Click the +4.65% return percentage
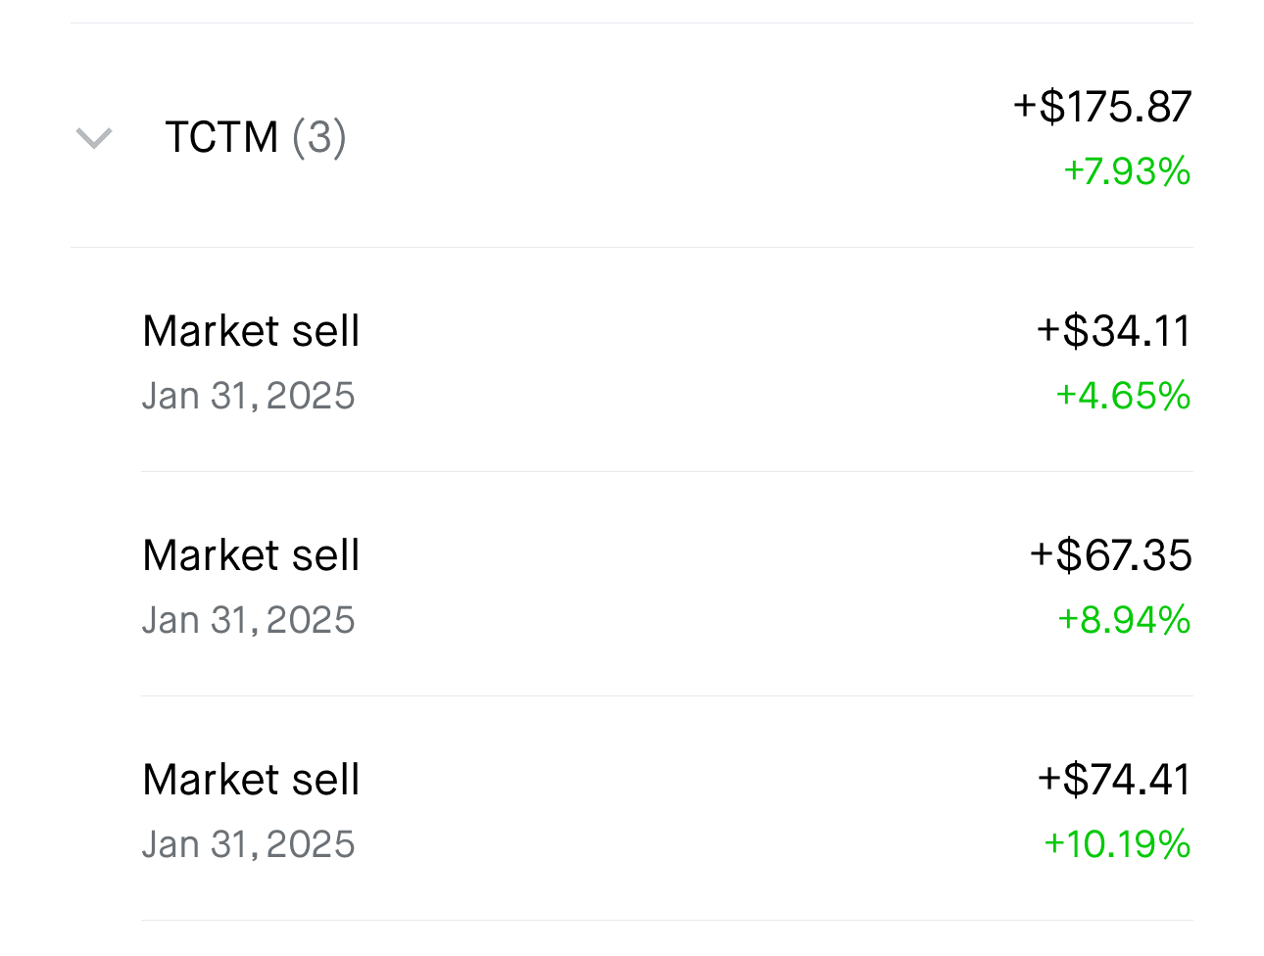 pos(1123,396)
